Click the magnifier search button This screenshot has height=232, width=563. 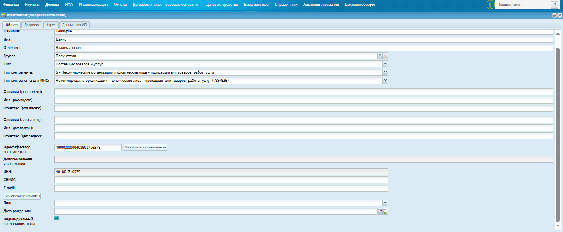tap(554, 5)
